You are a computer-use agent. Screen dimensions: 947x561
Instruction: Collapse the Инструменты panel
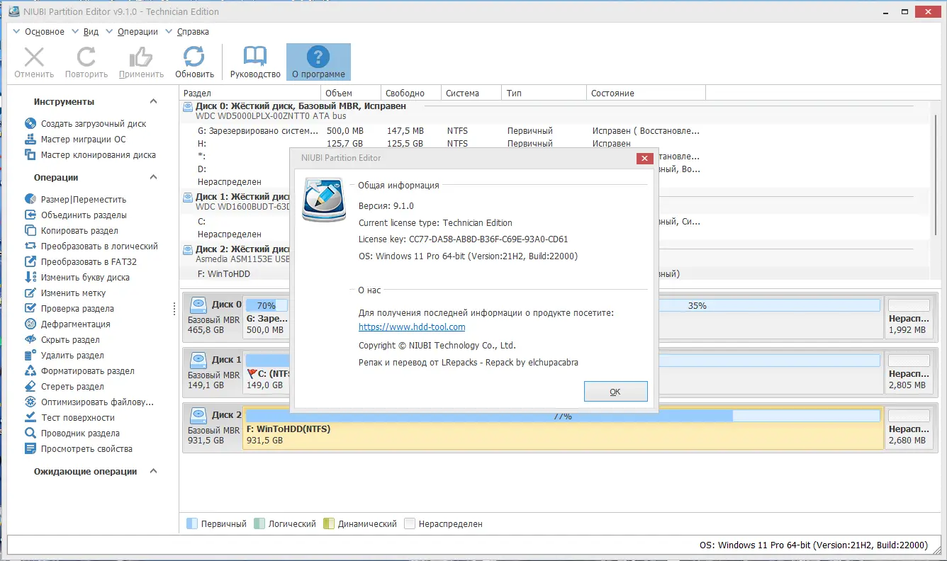[x=152, y=101]
